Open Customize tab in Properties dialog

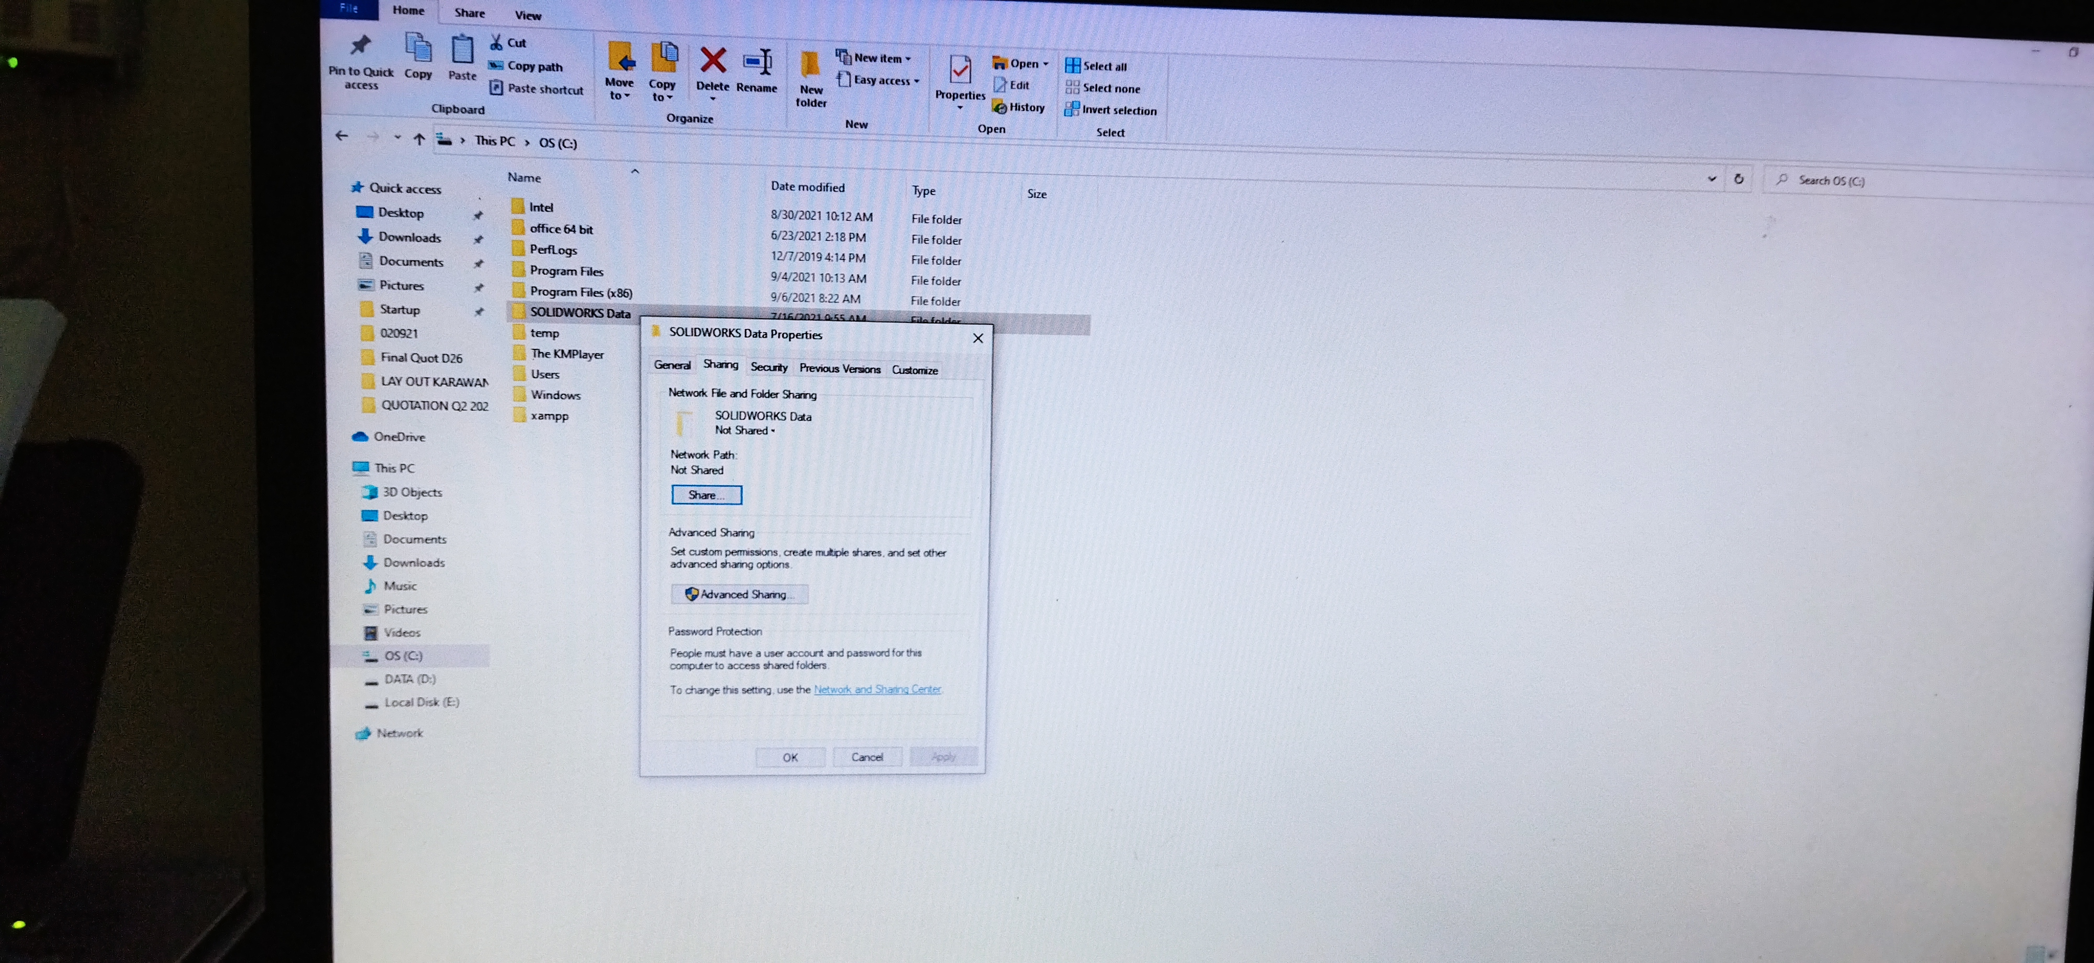click(x=915, y=369)
